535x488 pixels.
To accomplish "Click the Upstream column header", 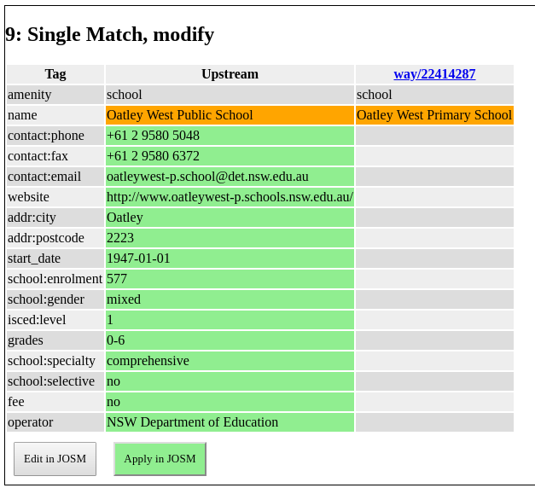I will pos(230,74).
